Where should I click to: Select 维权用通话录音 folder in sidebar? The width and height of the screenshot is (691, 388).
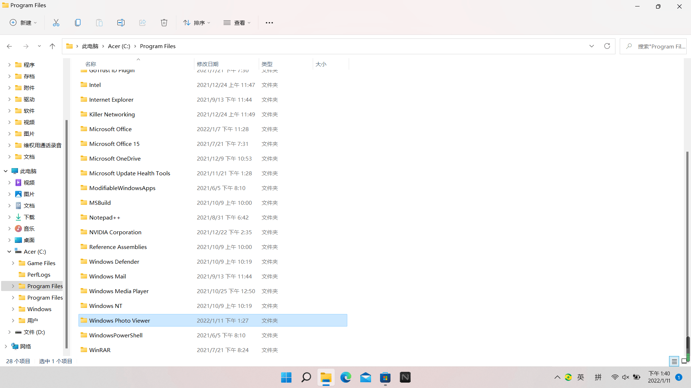coord(42,145)
